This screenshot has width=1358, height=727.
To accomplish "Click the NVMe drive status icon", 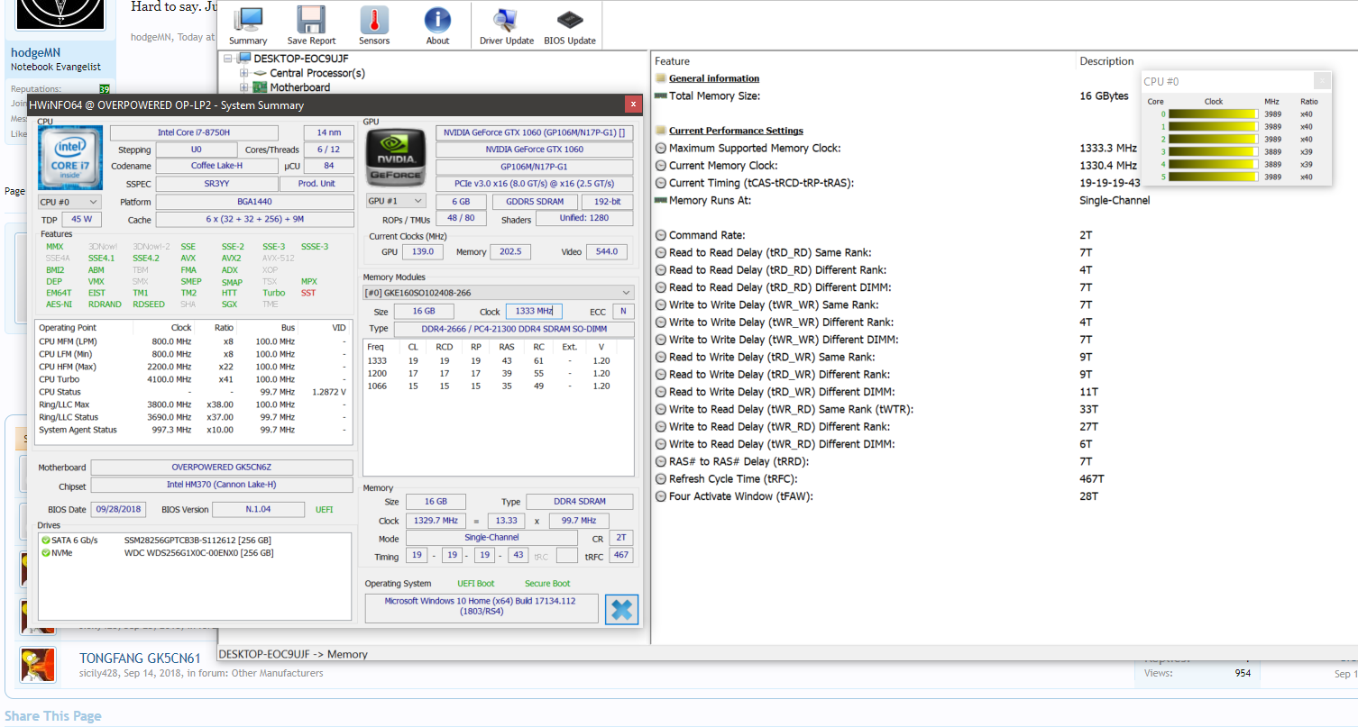I will (x=45, y=552).
